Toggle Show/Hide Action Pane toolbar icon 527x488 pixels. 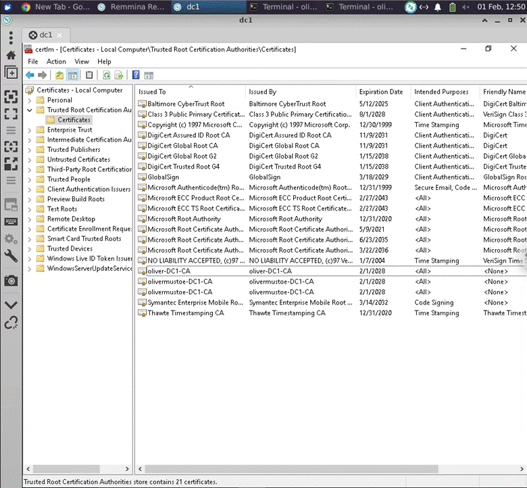(149, 75)
